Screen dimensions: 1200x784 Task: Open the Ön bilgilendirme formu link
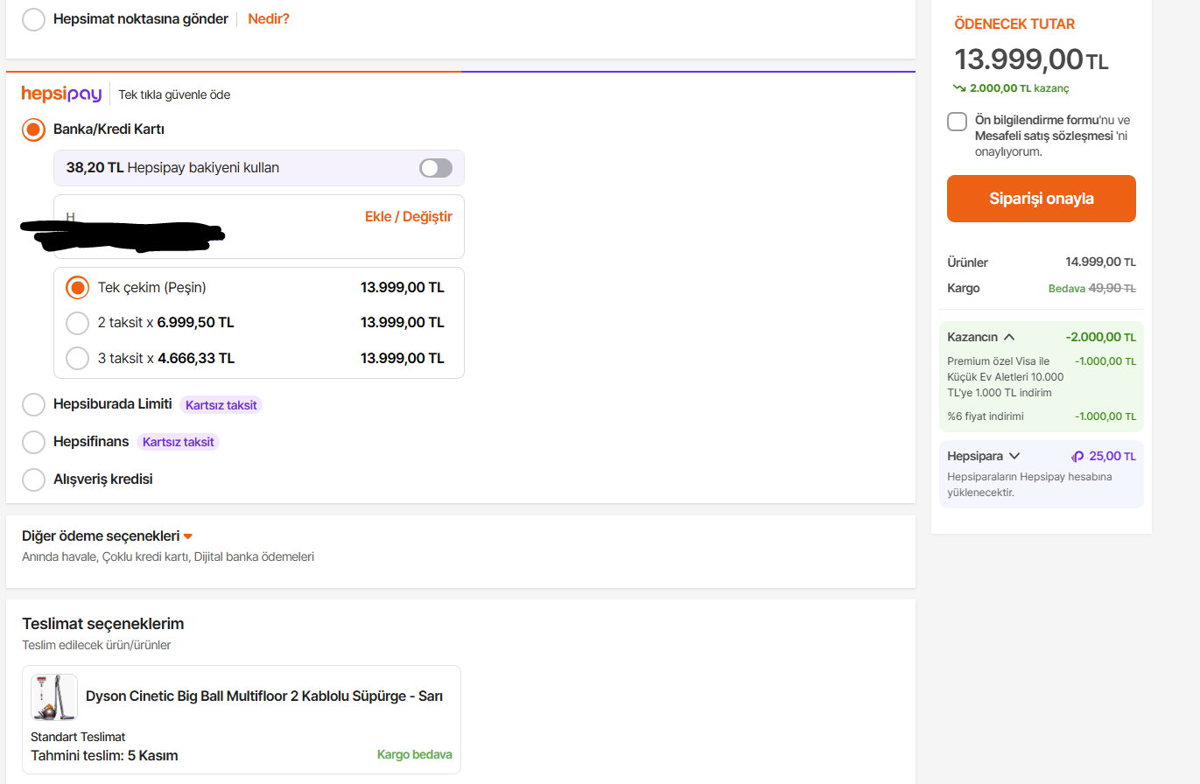pos(1037,120)
